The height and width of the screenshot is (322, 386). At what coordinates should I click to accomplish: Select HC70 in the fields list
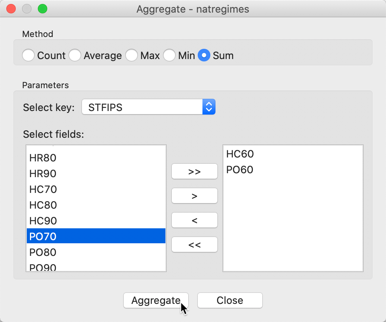(96, 189)
